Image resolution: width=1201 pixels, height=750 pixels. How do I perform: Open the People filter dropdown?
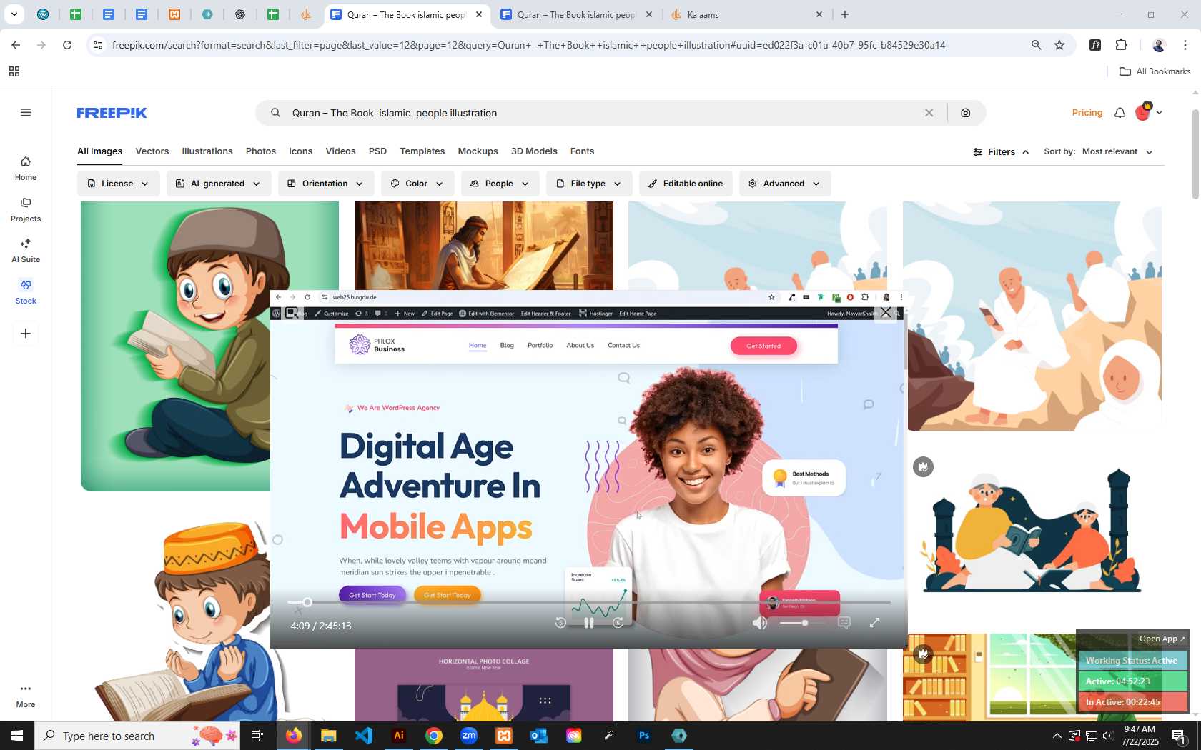click(x=500, y=184)
